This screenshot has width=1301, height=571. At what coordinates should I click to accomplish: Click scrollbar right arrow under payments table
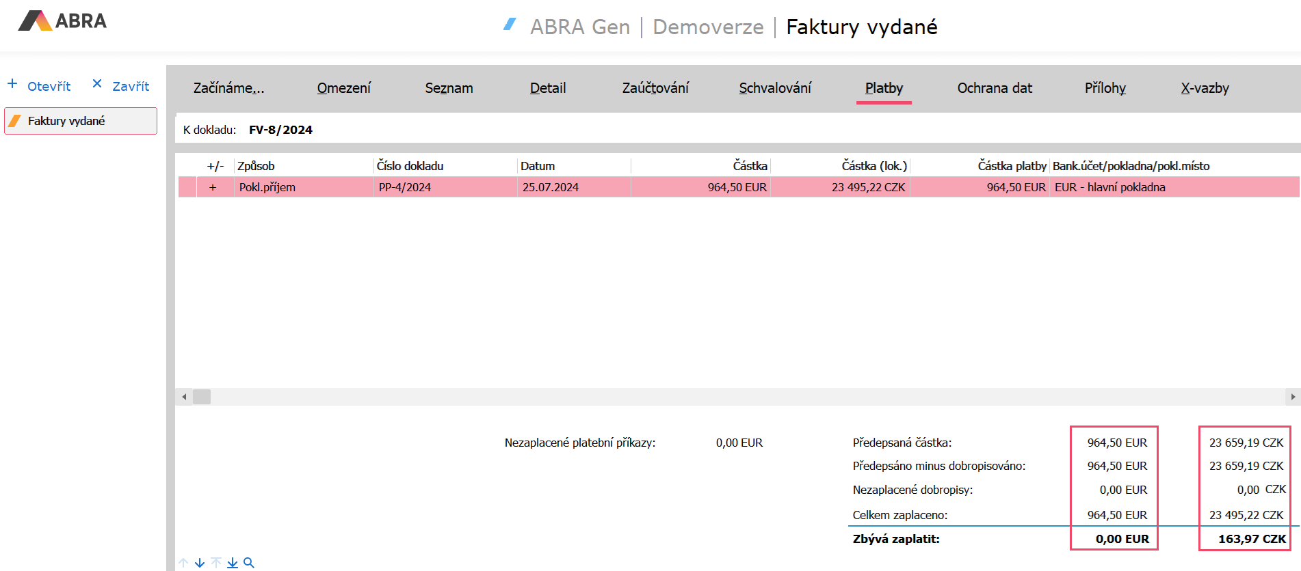[1293, 397]
